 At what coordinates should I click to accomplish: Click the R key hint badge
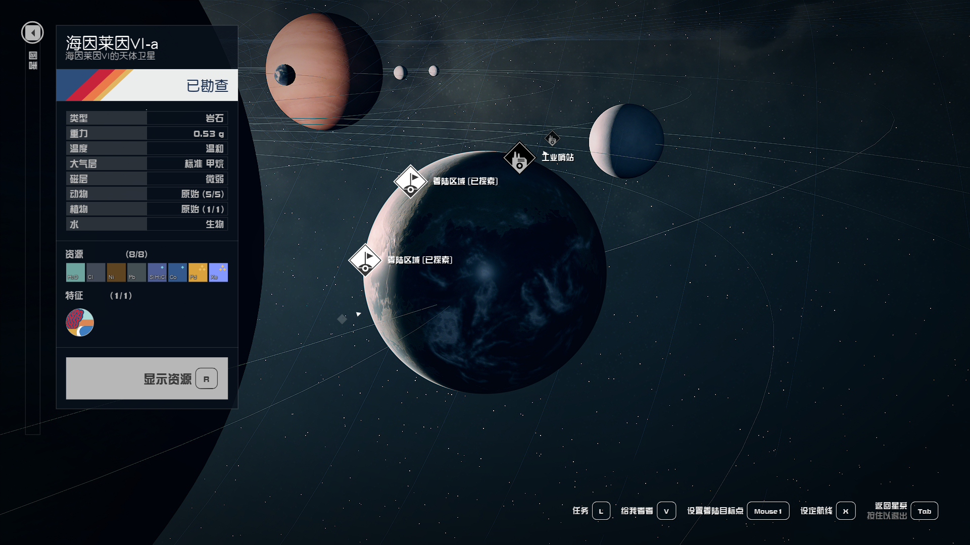pos(207,378)
